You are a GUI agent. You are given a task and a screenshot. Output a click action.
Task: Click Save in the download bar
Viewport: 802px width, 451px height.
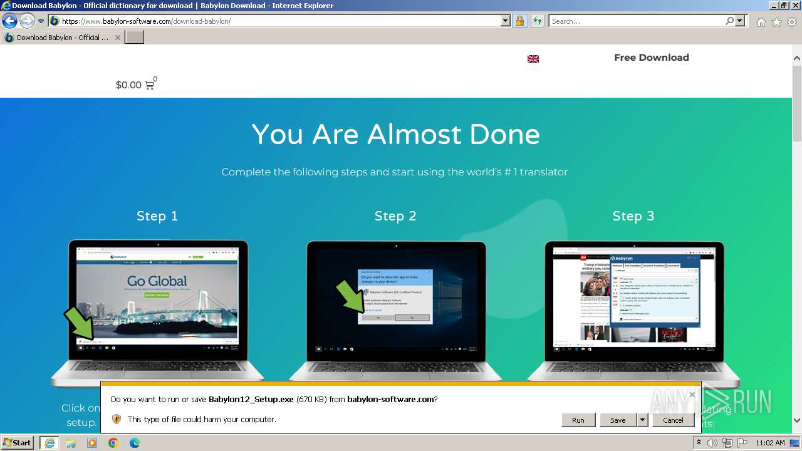618,420
